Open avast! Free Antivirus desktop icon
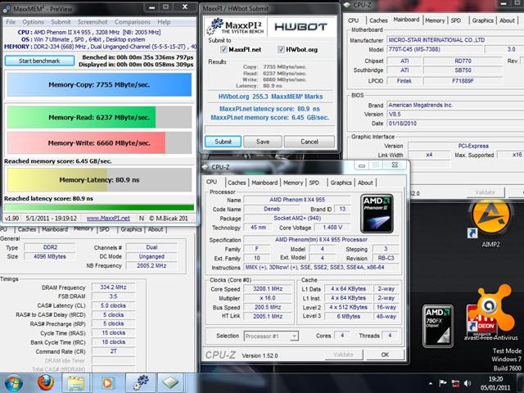This screenshot has height=393, width=524. (490, 314)
